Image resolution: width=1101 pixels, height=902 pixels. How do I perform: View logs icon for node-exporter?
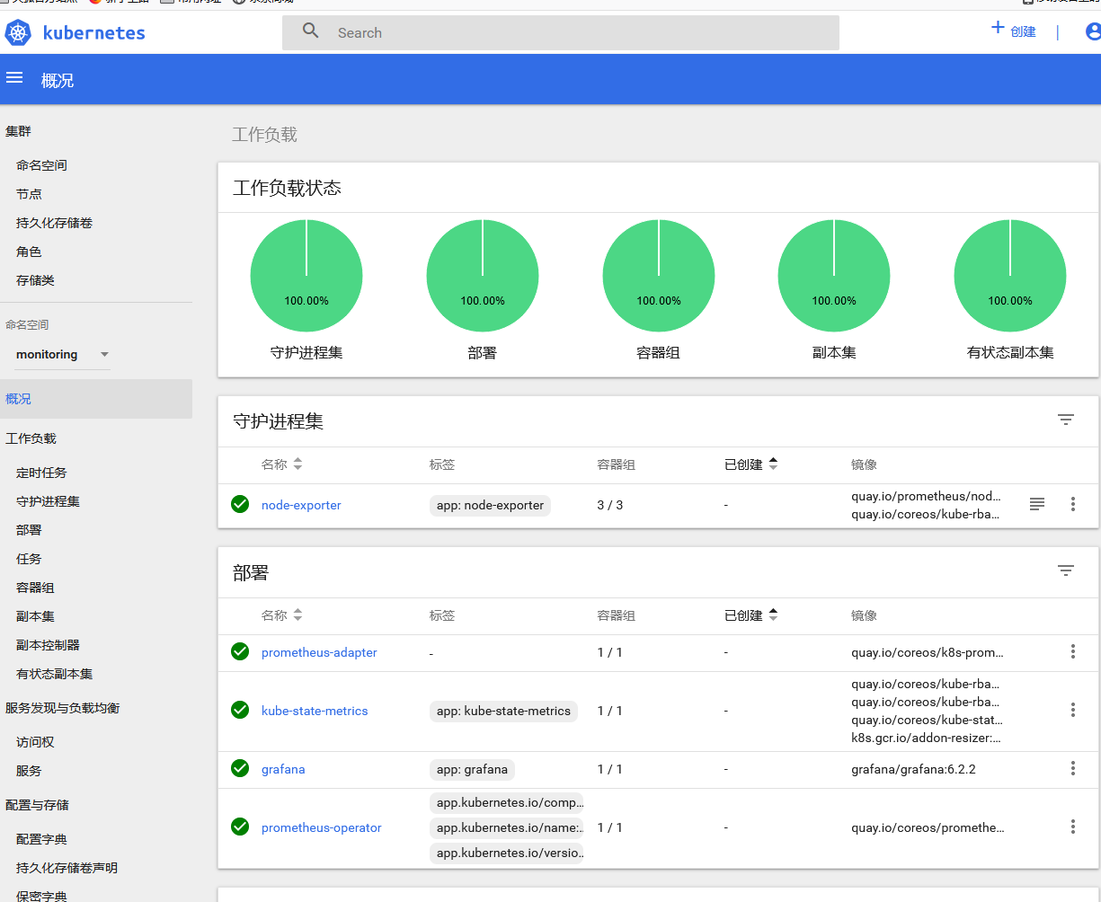(x=1037, y=504)
